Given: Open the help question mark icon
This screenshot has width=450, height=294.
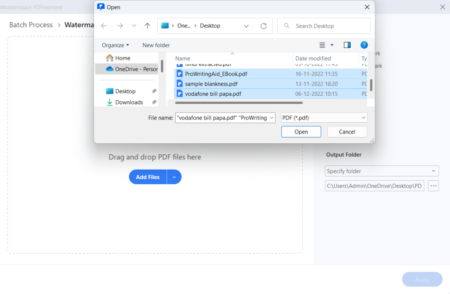Looking at the screenshot, I should click(364, 45).
